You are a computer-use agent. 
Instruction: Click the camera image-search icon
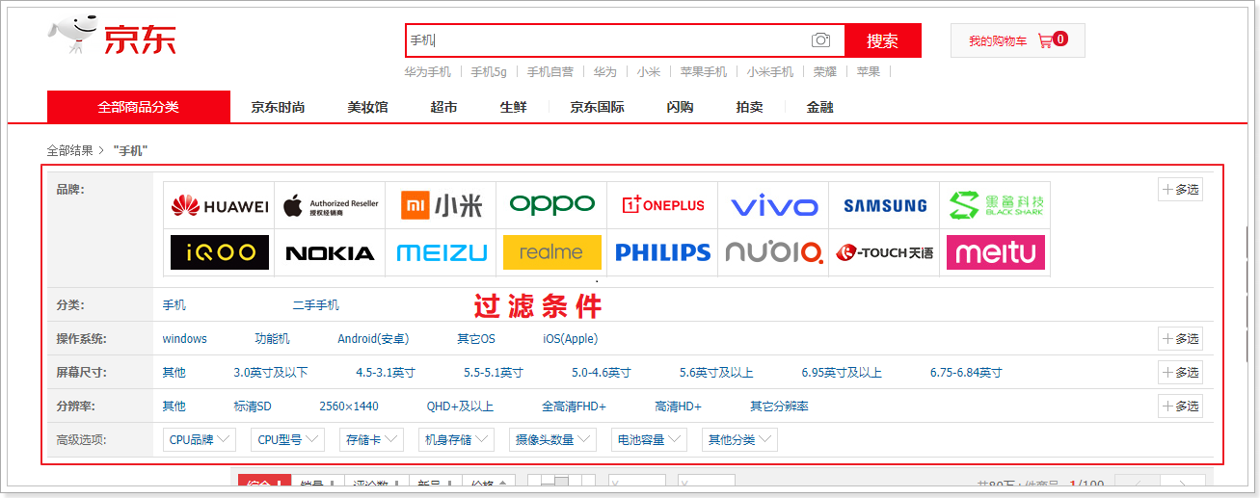coord(820,40)
